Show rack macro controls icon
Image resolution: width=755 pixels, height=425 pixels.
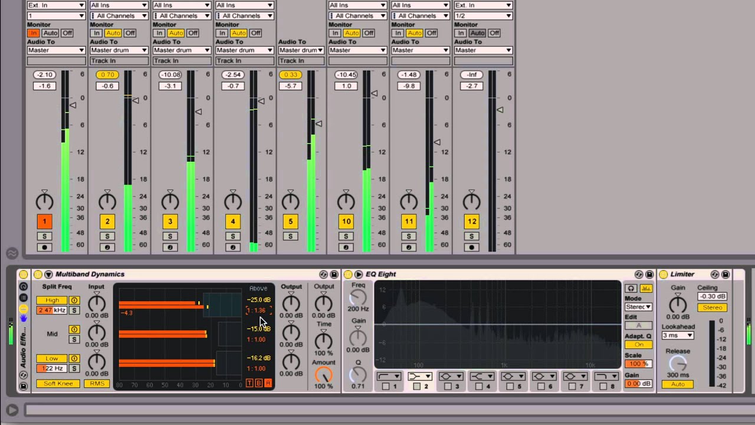pyautogui.click(x=24, y=287)
